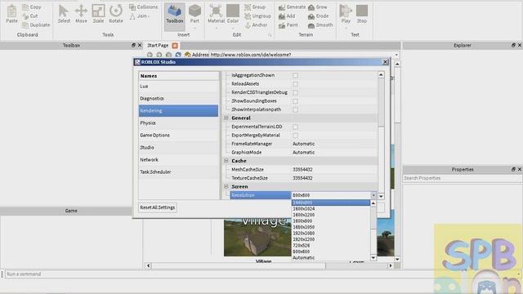Toggle ExportMergeByMaterial checkbox
Image resolution: width=523 pixels, height=294 pixels.
click(295, 136)
